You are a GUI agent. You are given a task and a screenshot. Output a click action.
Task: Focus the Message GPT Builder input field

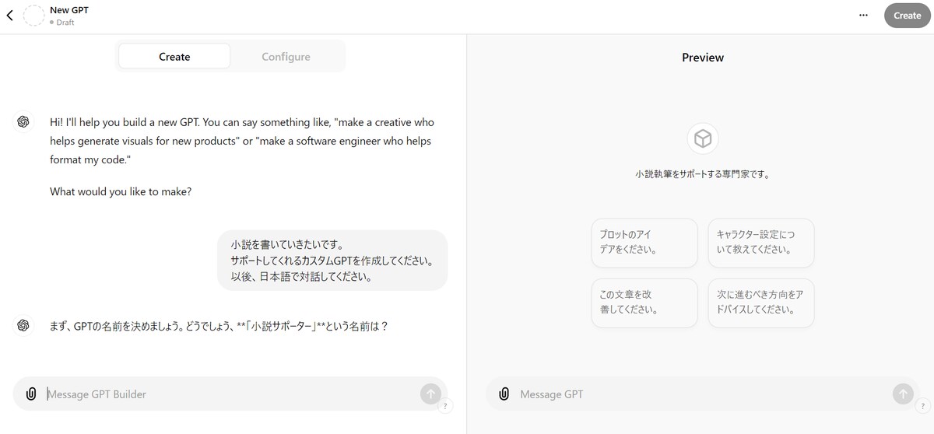pyautogui.click(x=231, y=394)
